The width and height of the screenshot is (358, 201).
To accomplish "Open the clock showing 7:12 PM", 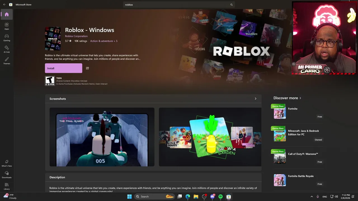I will pos(346,197).
